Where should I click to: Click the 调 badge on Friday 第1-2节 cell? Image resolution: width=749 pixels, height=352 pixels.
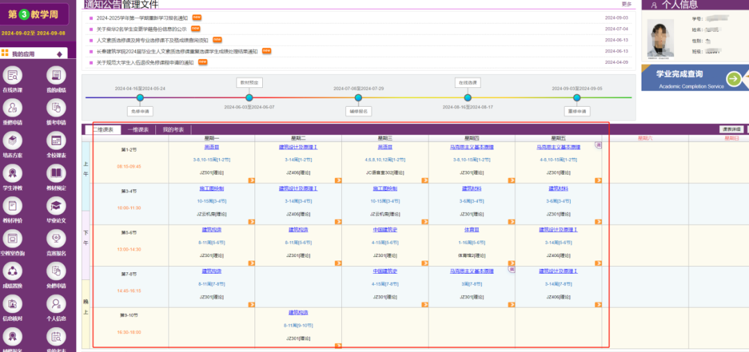[x=598, y=145]
